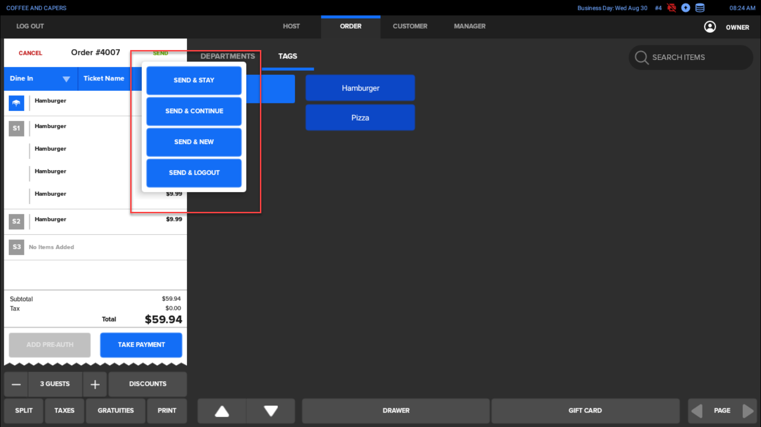Image resolution: width=761 pixels, height=427 pixels.
Task: Click the owner name label
Action: click(x=738, y=28)
